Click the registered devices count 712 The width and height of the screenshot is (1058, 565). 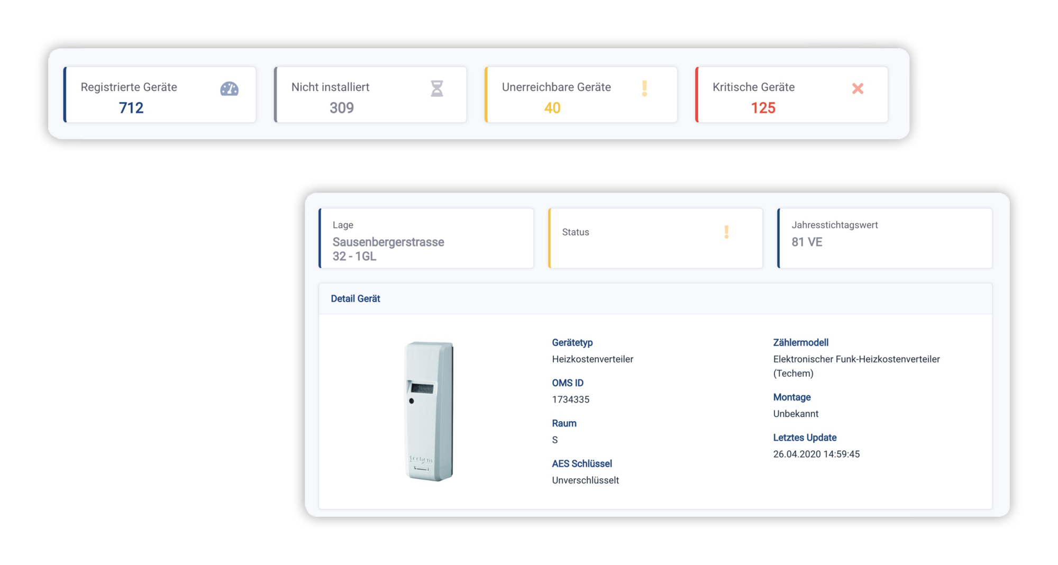131,108
